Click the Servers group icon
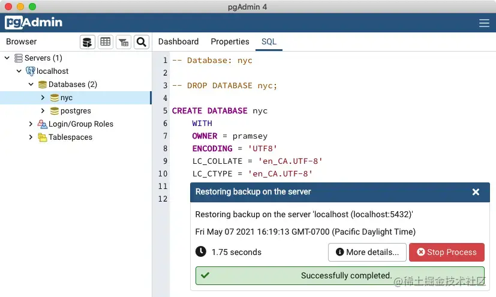496x297 pixels. click(x=19, y=58)
